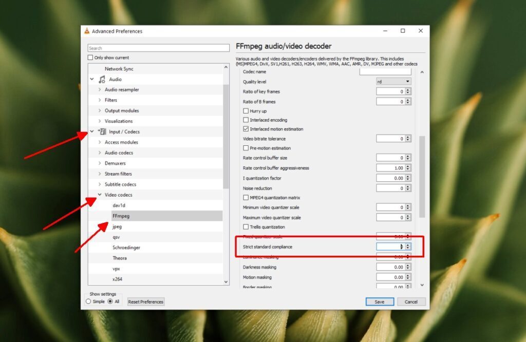Screen dimensions: 526x342
Task: Click the Save button
Action: point(380,301)
